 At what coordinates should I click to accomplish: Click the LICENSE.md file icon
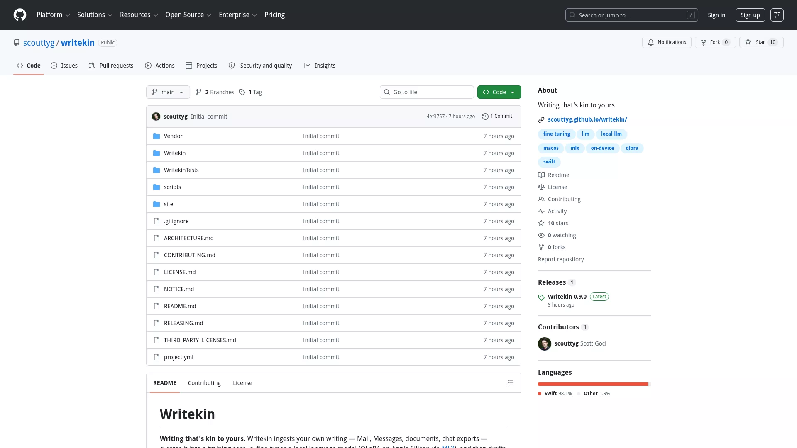(x=156, y=272)
